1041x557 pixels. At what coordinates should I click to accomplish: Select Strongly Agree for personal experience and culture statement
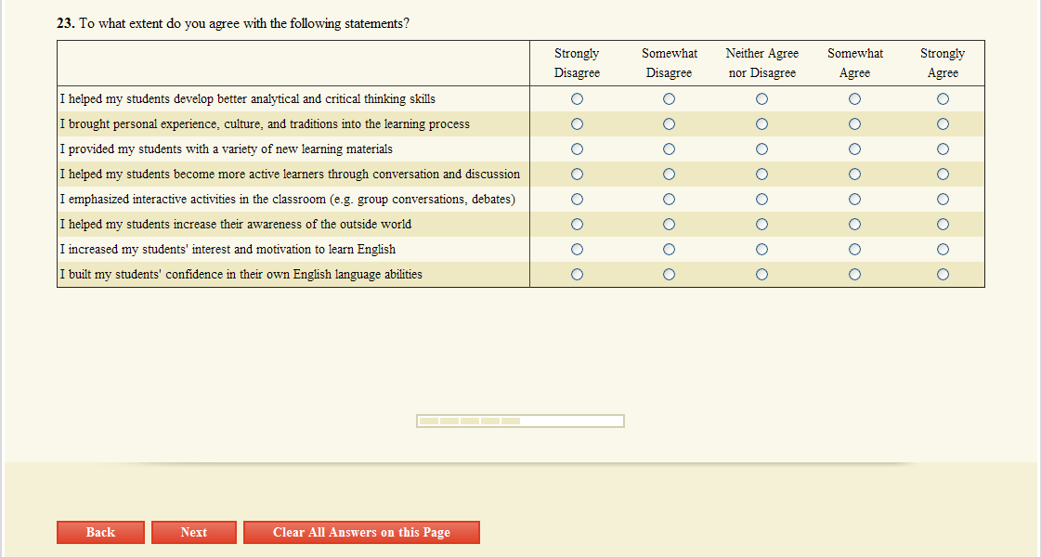click(943, 123)
